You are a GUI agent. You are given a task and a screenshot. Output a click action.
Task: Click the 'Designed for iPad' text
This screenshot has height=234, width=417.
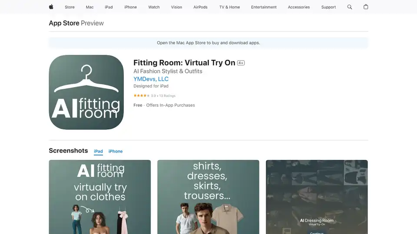pos(151,86)
